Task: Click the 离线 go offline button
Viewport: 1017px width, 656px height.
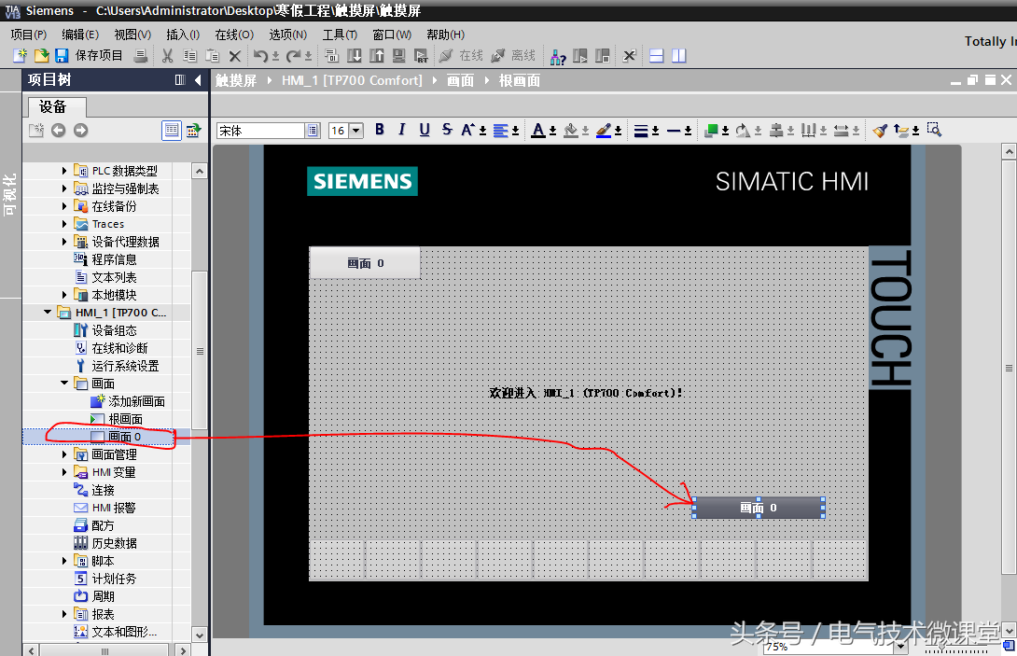Action: 513,56
